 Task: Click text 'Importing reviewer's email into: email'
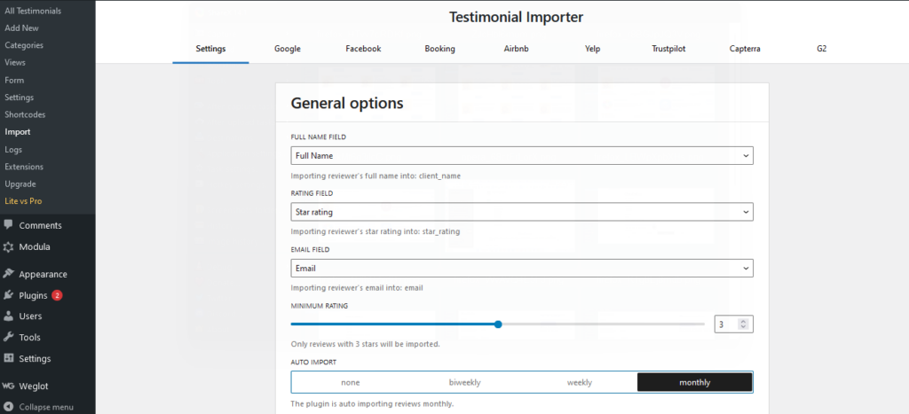pyautogui.click(x=356, y=288)
